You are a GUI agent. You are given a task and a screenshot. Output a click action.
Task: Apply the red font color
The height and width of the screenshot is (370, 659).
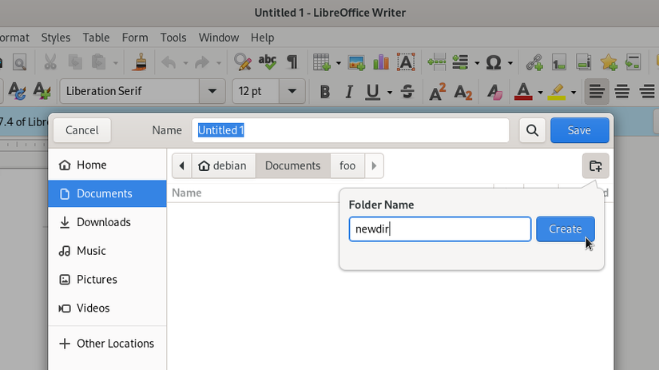tap(523, 91)
